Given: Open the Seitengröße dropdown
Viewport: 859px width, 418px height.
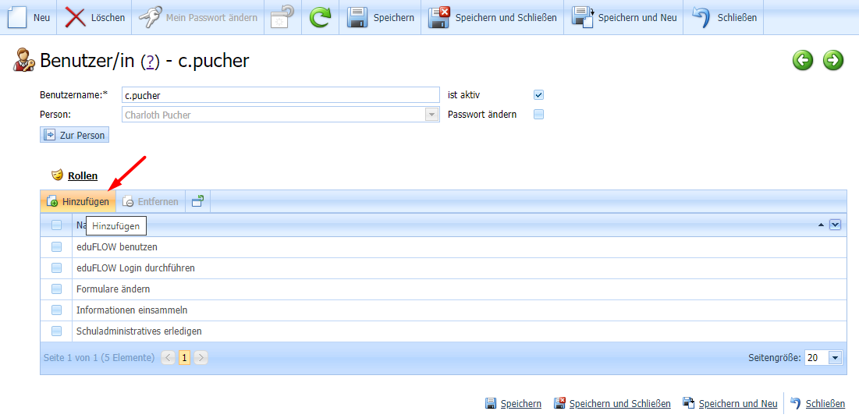Looking at the screenshot, I should tap(835, 357).
